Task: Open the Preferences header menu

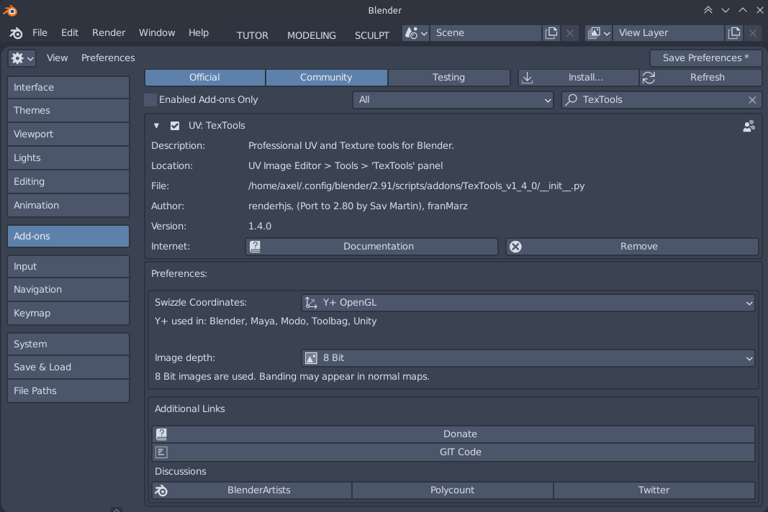Action: [108, 58]
